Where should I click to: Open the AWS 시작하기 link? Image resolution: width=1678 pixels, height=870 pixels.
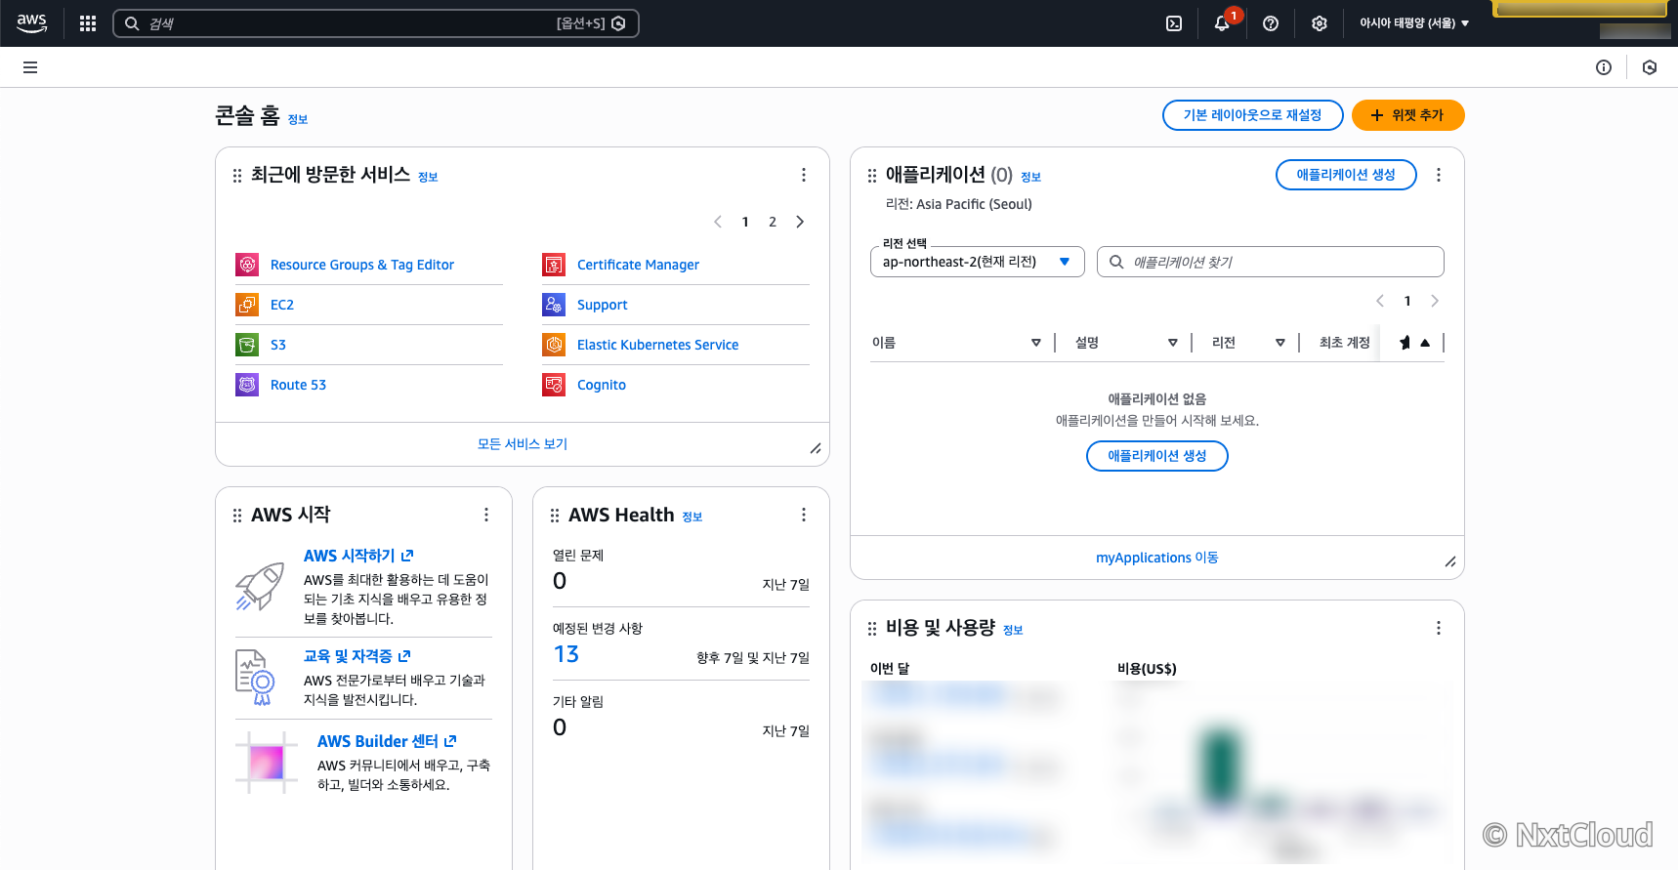[x=358, y=556]
